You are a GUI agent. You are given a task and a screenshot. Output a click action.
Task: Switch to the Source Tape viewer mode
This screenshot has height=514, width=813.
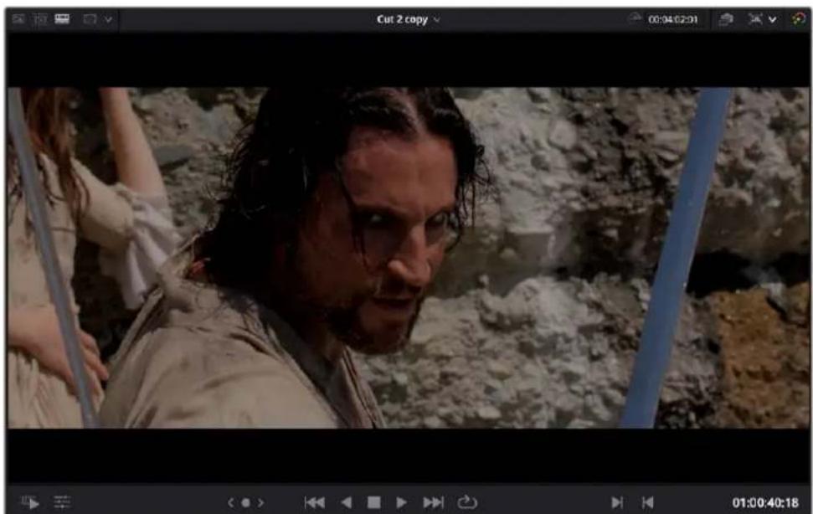click(x=40, y=19)
